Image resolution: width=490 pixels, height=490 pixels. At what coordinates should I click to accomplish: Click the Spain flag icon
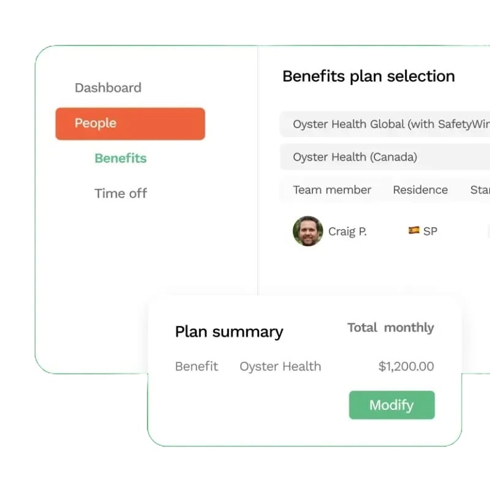[x=413, y=231]
